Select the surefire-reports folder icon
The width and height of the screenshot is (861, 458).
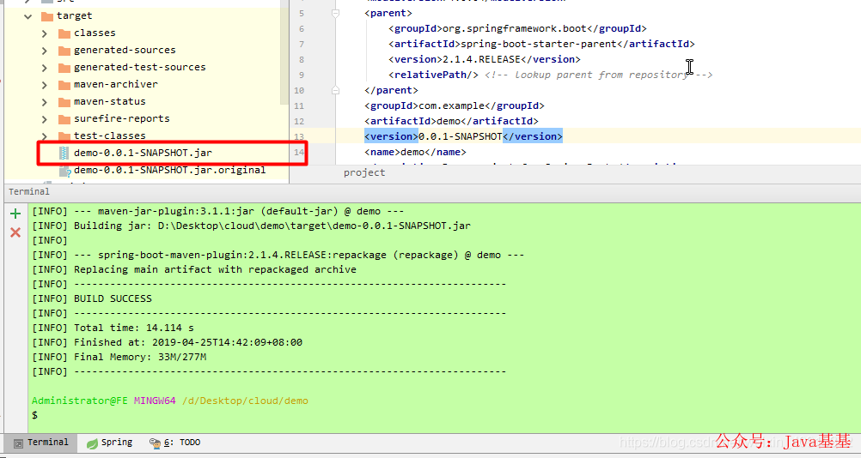64,119
